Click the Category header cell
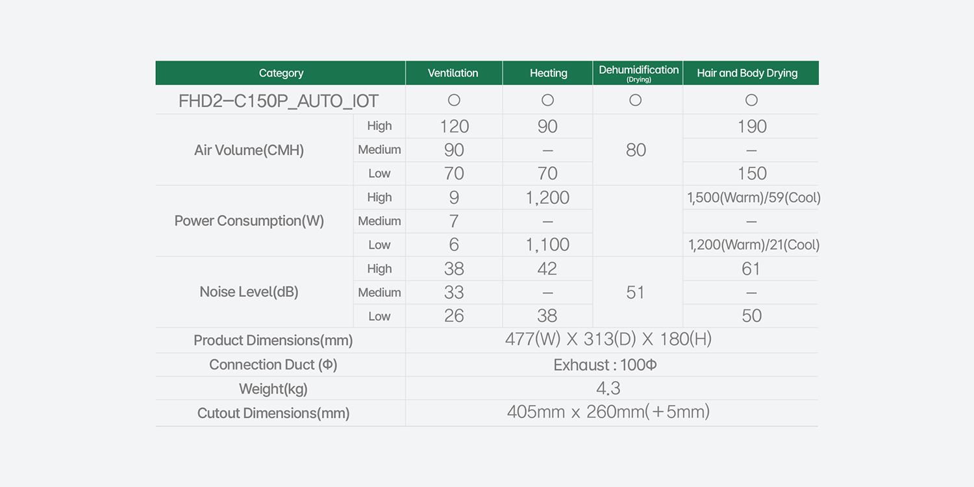 pos(281,73)
